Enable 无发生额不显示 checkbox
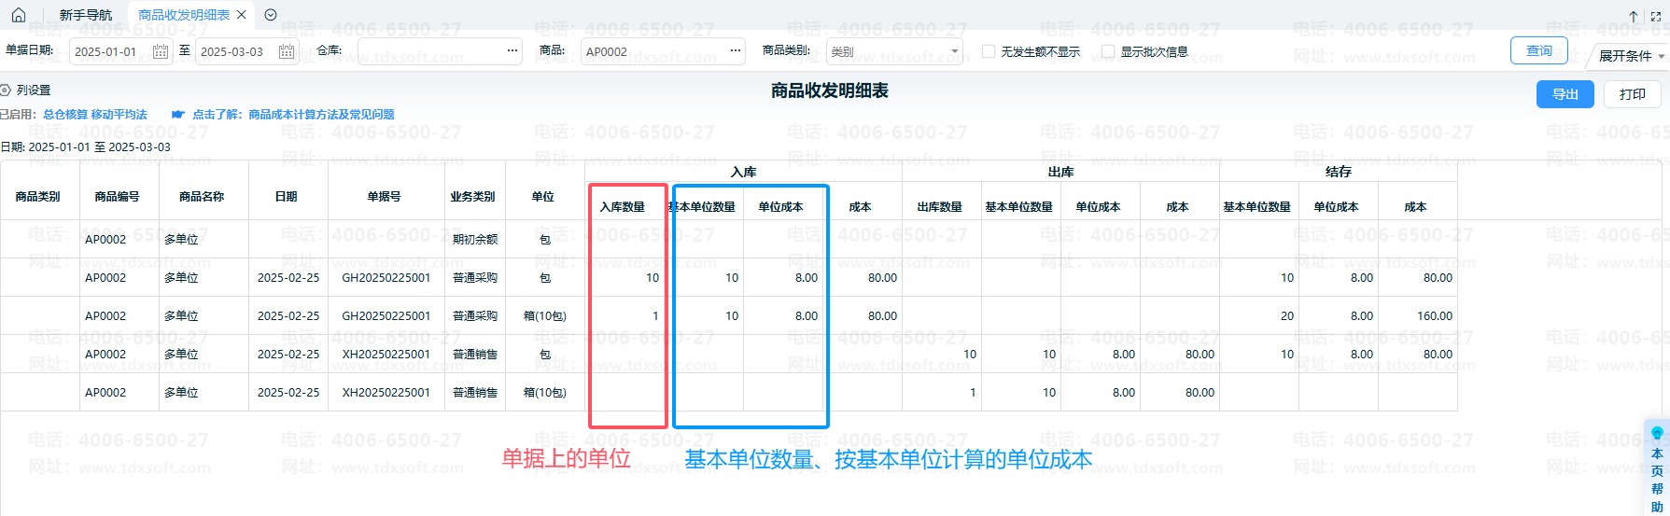This screenshot has width=1670, height=516. 989,51
